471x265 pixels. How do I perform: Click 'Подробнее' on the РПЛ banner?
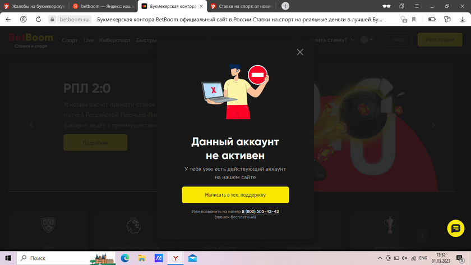(x=95, y=143)
